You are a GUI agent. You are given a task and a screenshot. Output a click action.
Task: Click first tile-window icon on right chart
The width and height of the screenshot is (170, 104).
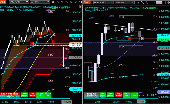(x=157, y=2)
